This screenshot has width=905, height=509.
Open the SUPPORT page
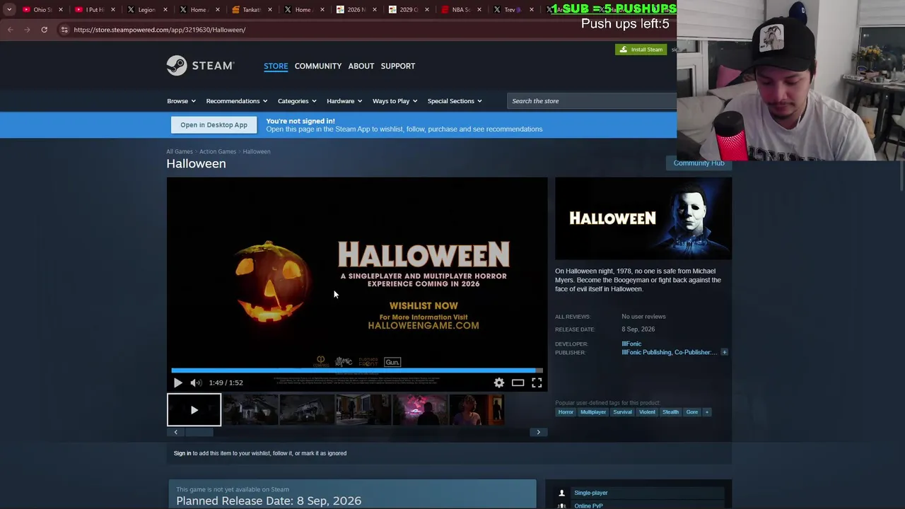coord(398,66)
